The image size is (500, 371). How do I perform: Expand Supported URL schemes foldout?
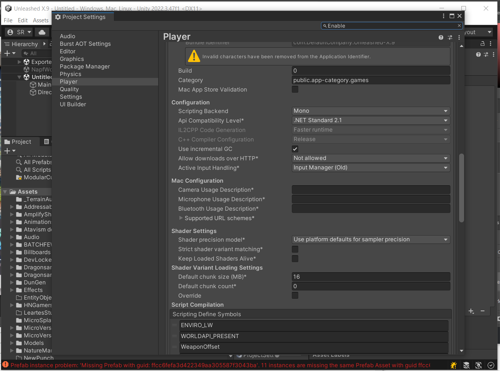(x=181, y=218)
